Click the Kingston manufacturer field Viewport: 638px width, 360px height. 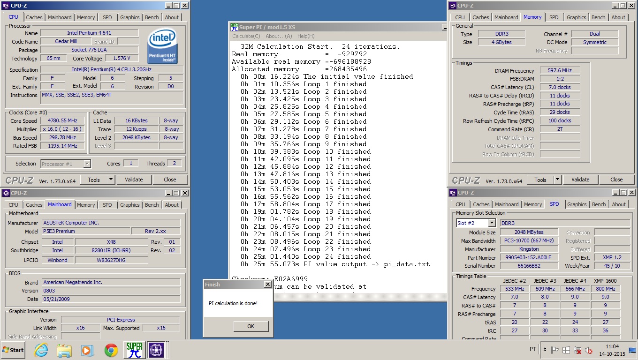pyautogui.click(x=529, y=249)
